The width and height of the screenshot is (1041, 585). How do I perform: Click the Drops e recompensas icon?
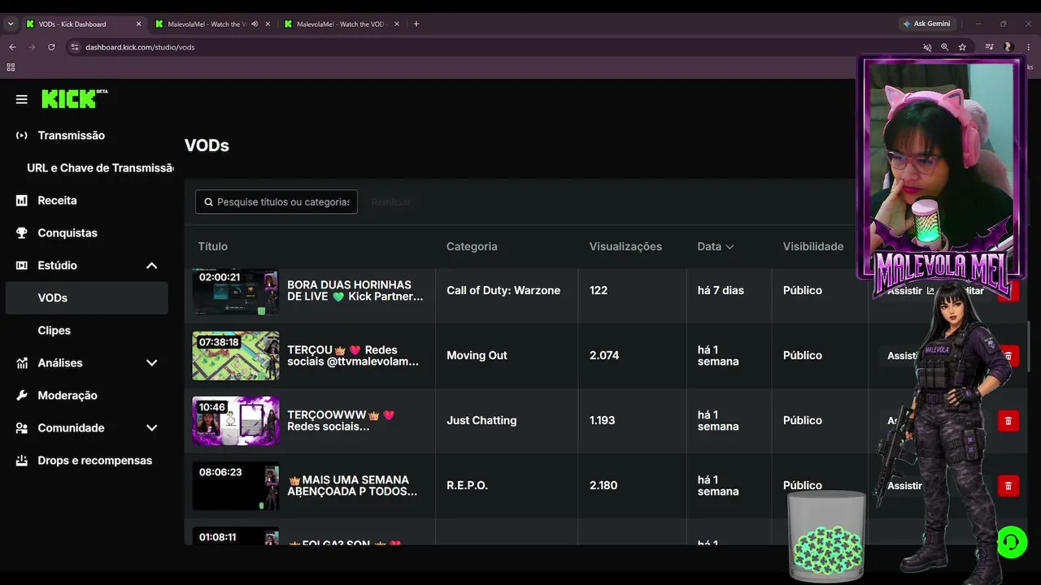22,461
